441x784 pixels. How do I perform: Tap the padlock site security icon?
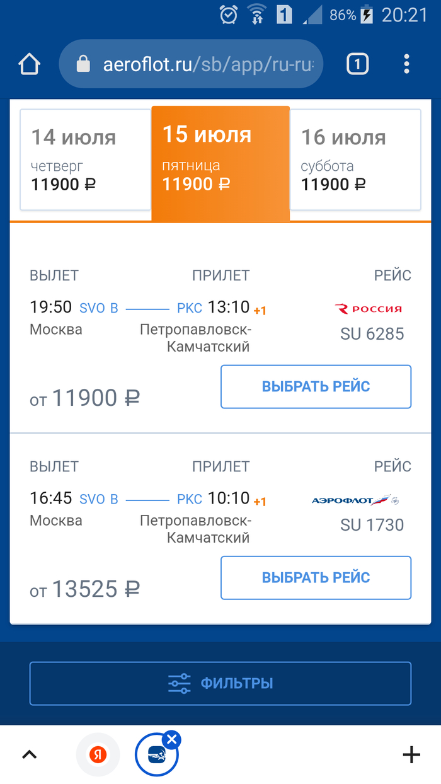83,64
